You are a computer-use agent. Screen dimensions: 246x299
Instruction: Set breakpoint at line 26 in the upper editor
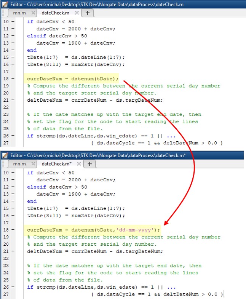point(13,136)
